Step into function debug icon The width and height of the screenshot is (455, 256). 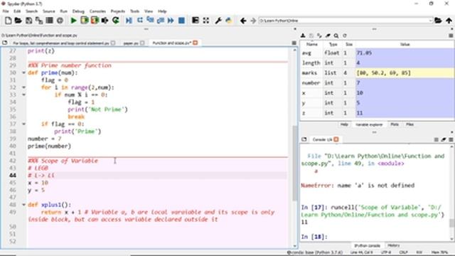[x=150, y=21]
